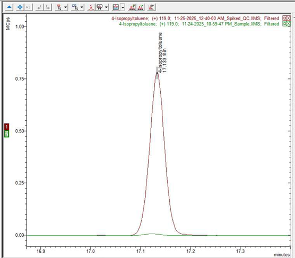Click the red Spiked_QC.XMS trace label
This screenshot has width=295, height=258.
click(195, 19)
